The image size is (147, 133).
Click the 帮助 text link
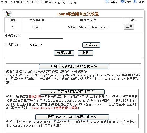point(128,2)
